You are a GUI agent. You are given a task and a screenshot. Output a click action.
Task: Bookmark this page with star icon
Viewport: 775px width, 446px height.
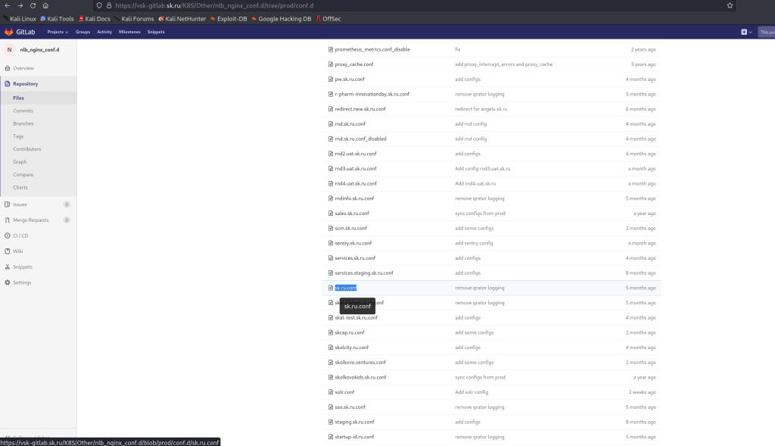[x=730, y=5]
